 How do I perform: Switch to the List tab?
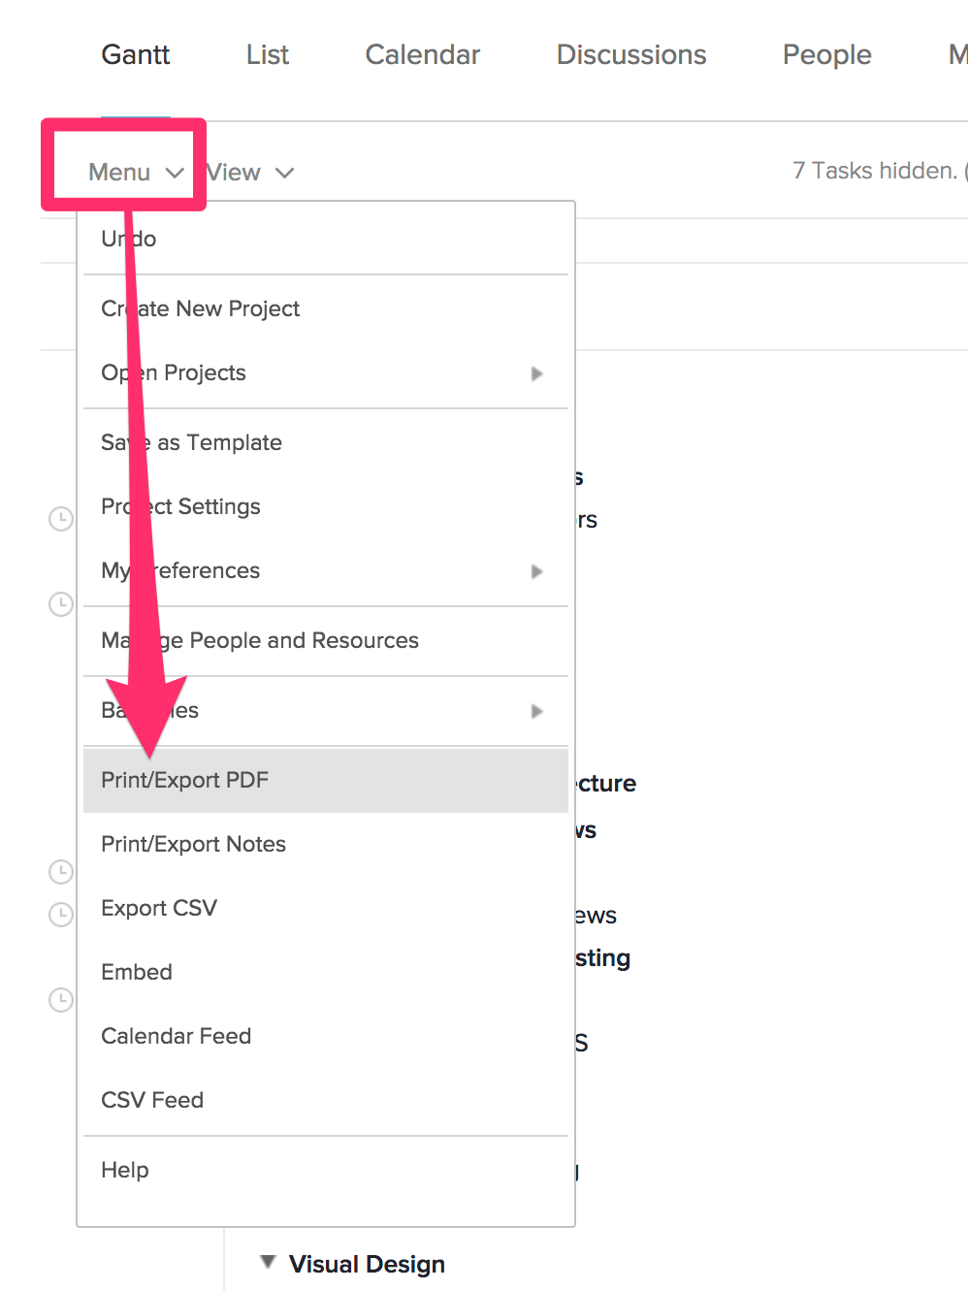click(x=267, y=54)
